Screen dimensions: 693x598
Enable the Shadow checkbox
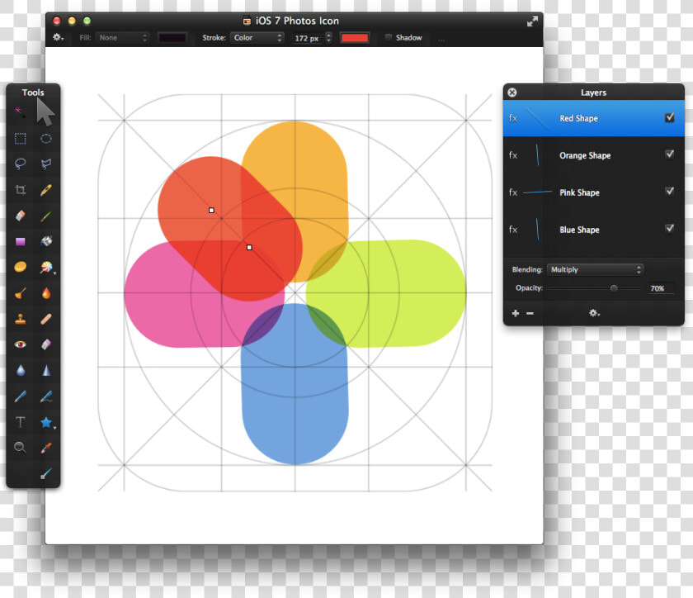[388, 38]
